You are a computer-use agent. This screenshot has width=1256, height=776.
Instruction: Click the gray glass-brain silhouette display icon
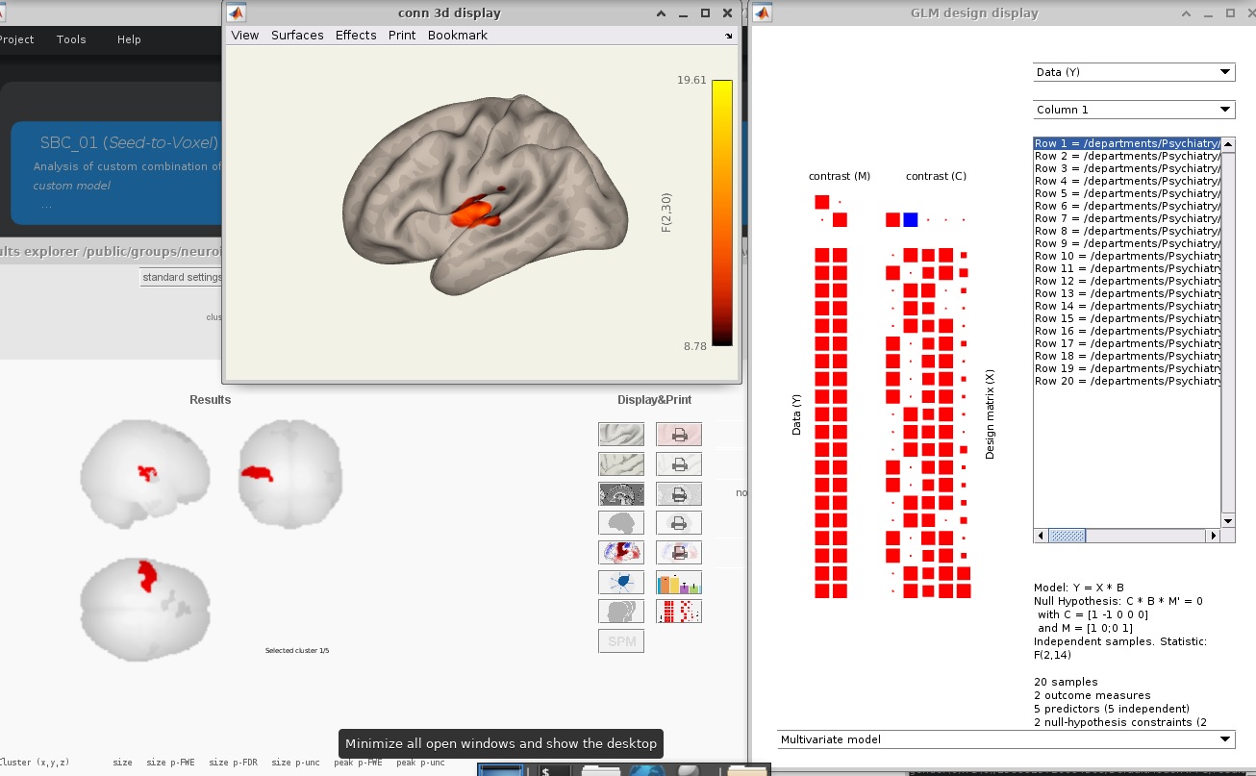click(620, 523)
